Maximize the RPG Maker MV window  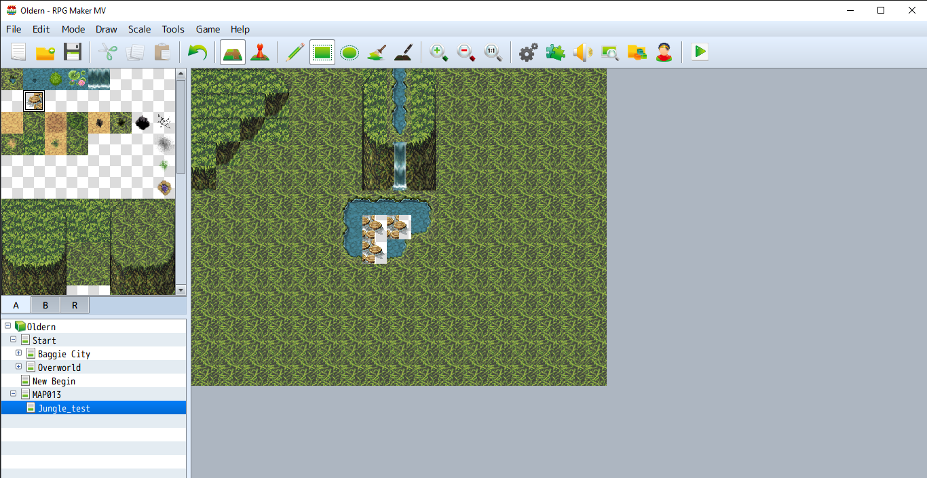[x=881, y=10]
